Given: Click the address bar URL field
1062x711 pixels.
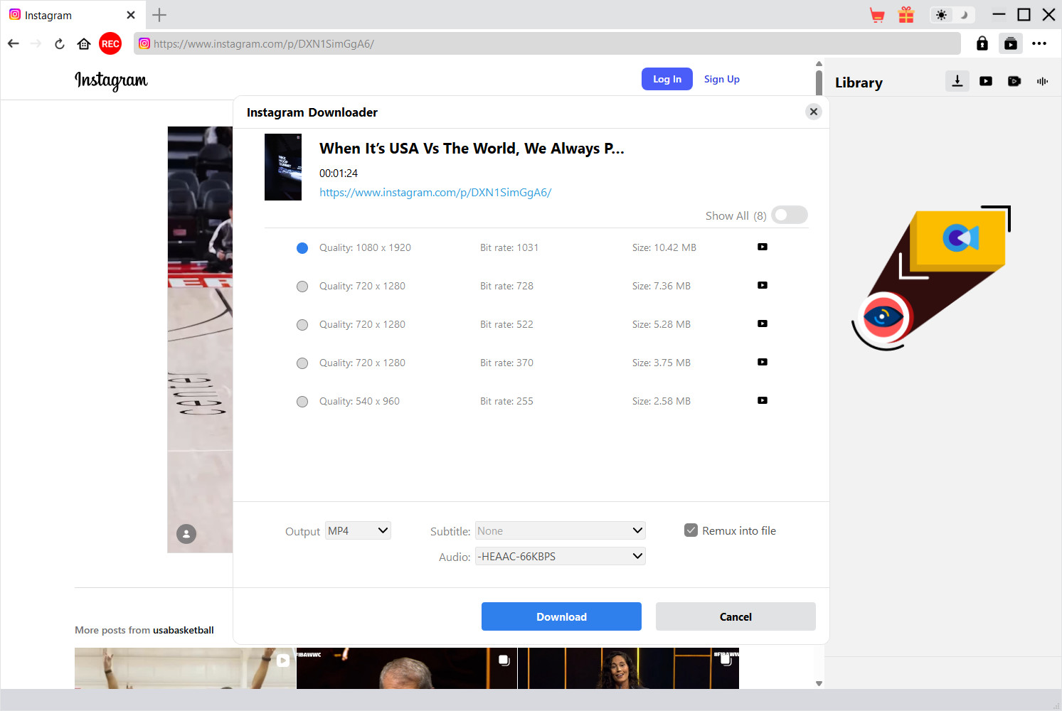Looking at the screenshot, I should point(547,43).
